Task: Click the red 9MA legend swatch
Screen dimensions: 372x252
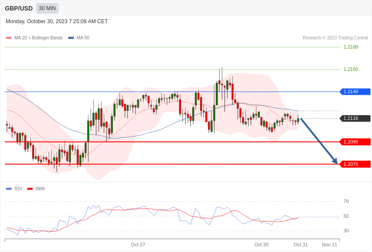Action: (x=30, y=189)
